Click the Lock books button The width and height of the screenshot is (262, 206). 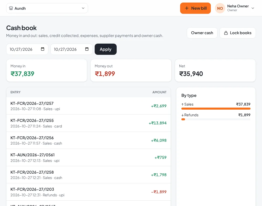point(238,33)
